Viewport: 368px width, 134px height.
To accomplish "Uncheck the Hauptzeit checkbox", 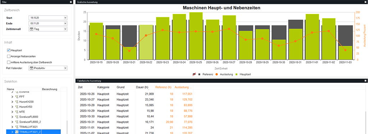I will pyautogui.click(x=9, y=50).
